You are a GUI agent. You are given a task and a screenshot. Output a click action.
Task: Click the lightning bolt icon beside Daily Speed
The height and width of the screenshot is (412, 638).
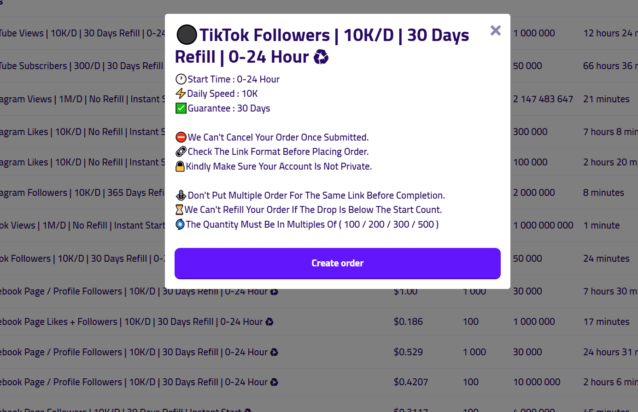pyautogui.click(x=181, y=94)
